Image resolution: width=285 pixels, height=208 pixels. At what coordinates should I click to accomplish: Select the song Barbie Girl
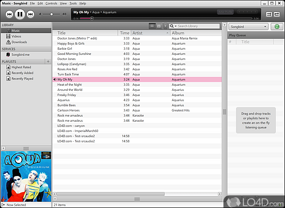click(x=137, y=49)
